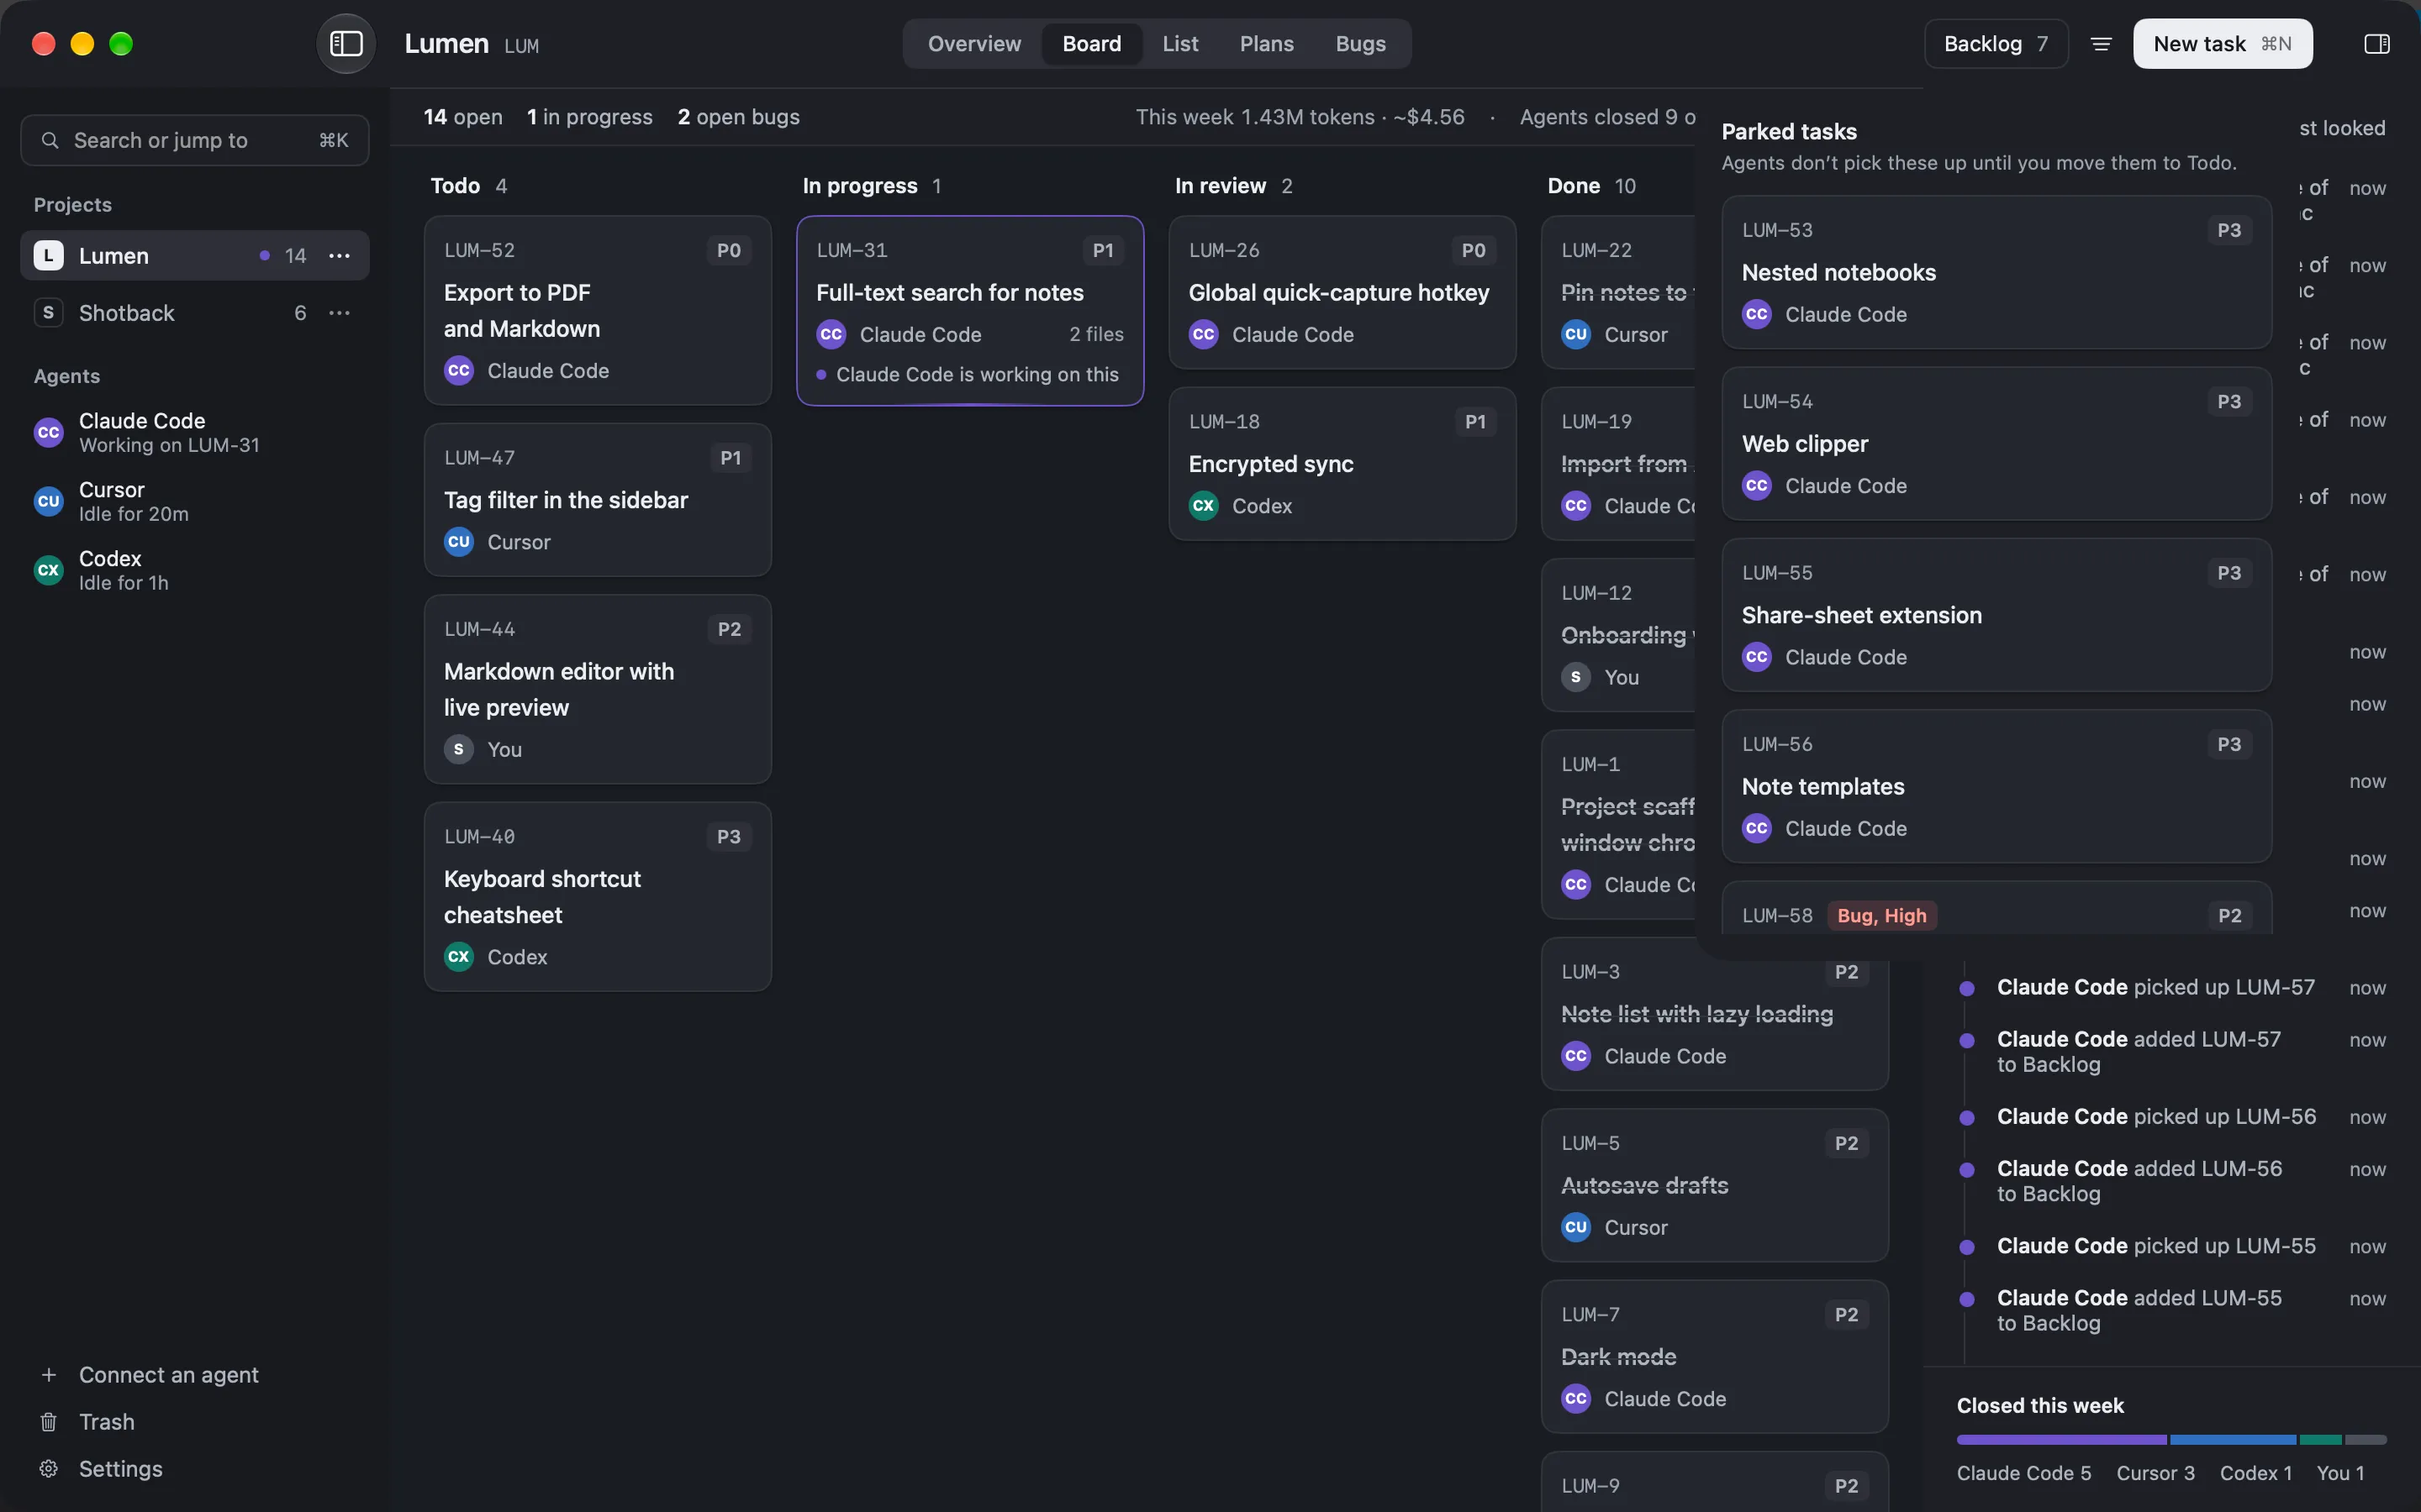Click the Bug, High label on LUM-58
The image size is (2421, 1512).
(1882, 915)
